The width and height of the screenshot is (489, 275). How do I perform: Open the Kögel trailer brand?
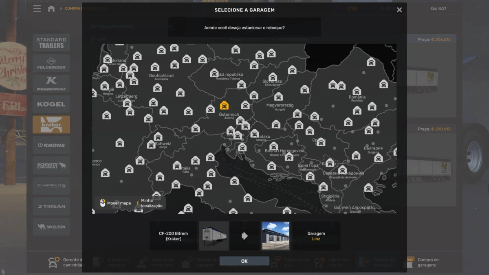point(51,104)
